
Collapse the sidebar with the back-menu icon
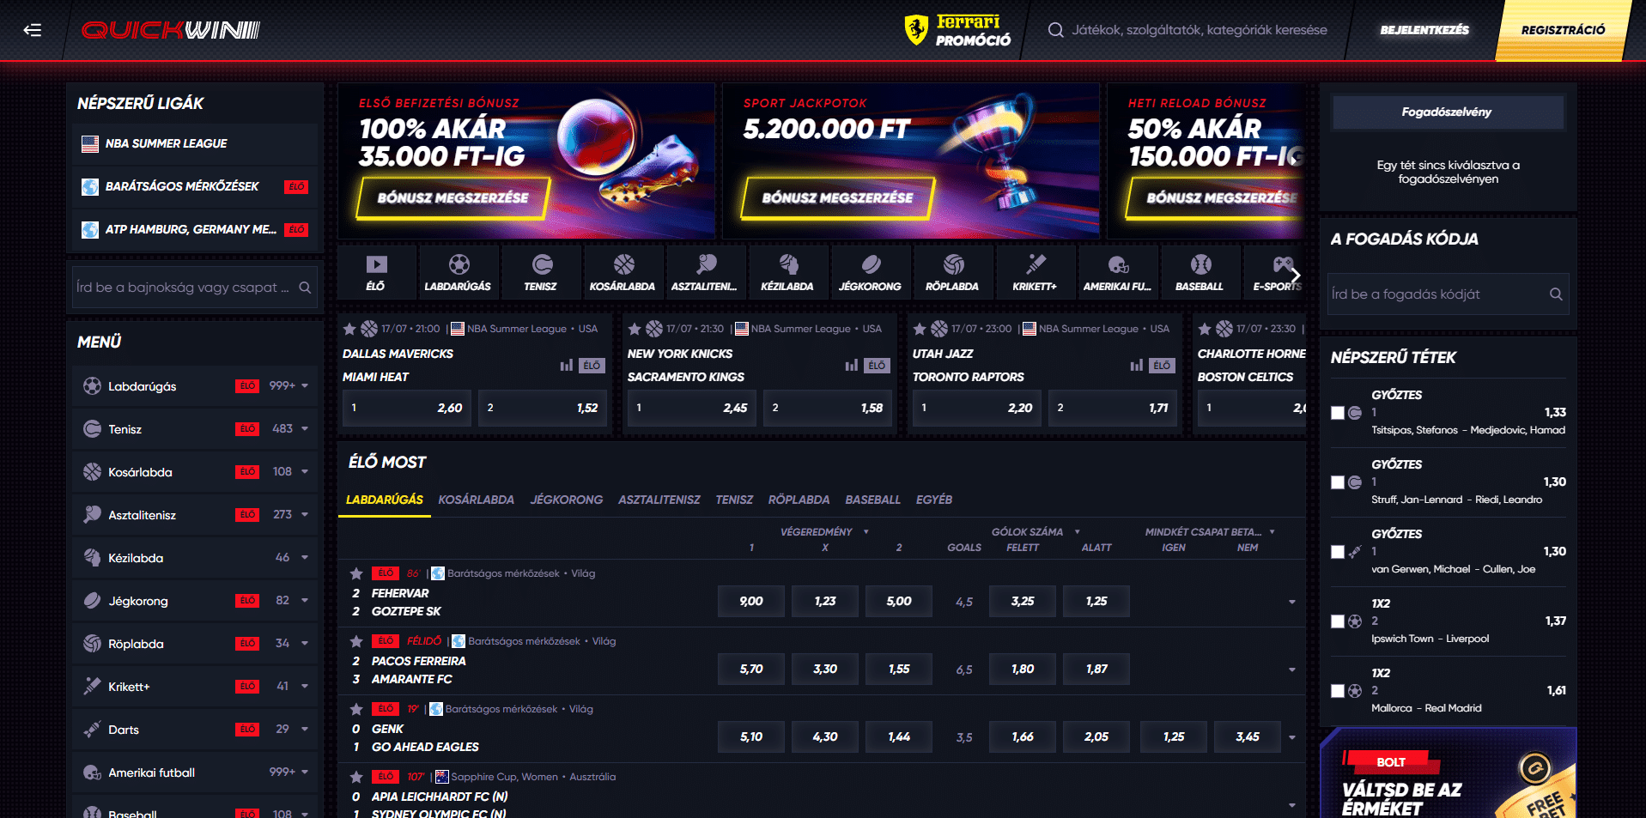point(33,30)
